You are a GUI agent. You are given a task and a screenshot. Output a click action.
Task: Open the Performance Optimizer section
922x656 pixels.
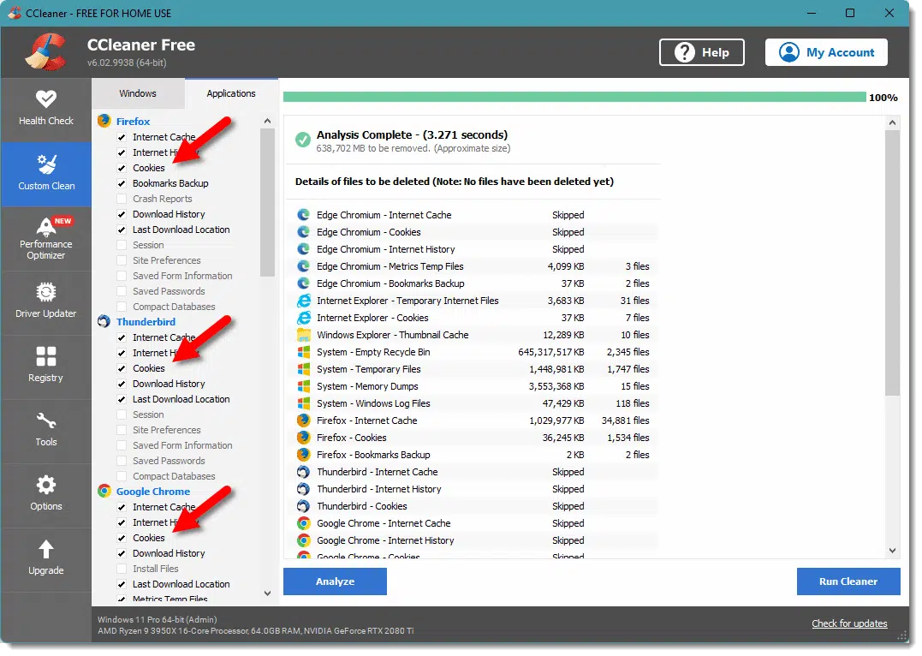click(46, 238)
